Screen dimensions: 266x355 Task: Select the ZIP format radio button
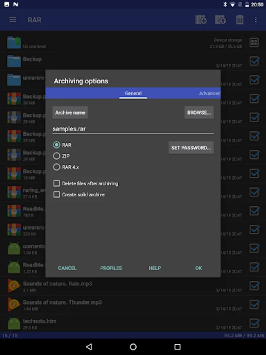click(56, 156)
